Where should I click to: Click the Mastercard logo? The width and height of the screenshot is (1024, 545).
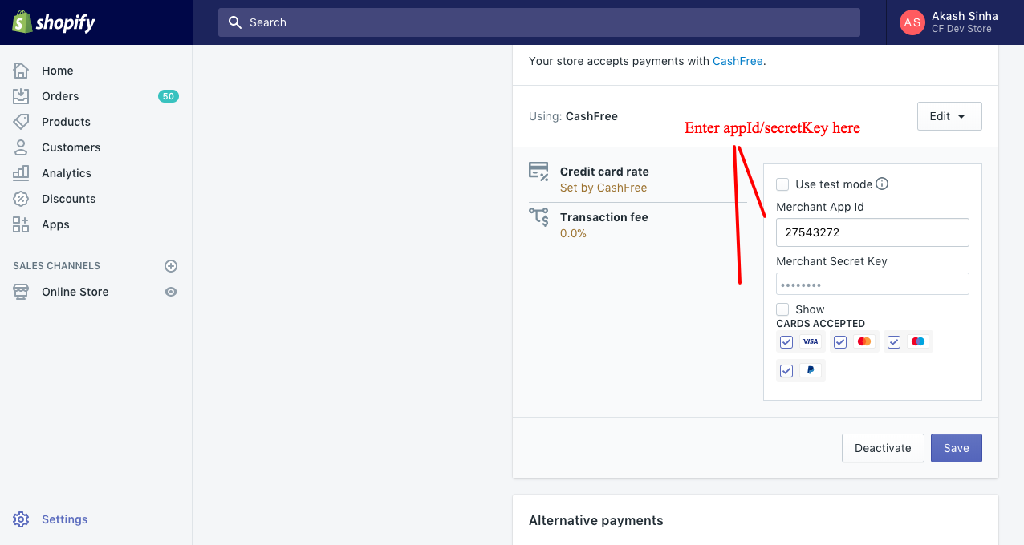(x=864, y=341)
